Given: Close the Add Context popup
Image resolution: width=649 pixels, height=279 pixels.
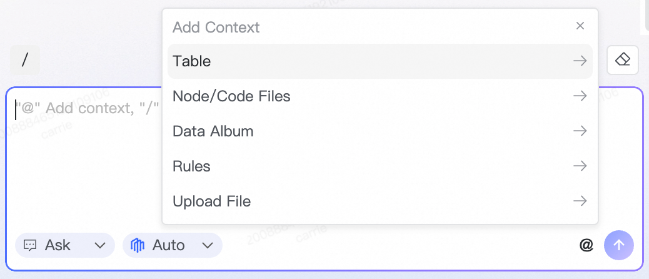Looking at the screenshot, I should coord(580,26).
